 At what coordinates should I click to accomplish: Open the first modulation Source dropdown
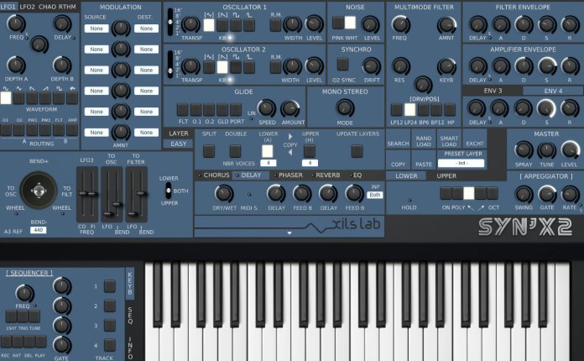pyautogui.click(x=96, y=29)
